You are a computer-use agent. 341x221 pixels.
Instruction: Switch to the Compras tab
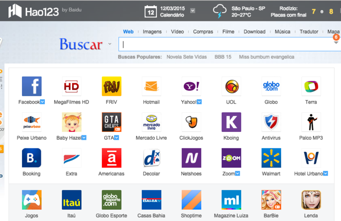[203, 32]
